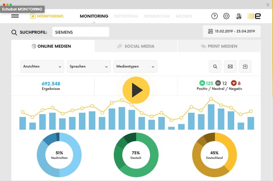Click the SUCHPROFIL: label
Image resolution: width=273 pixels, height=181 pixels.
coord(33,33)
